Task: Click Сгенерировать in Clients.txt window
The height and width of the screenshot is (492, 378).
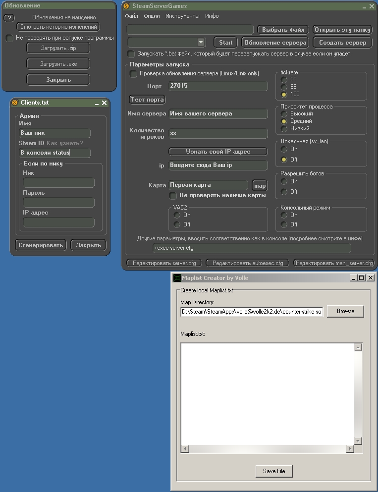Action: (x=41, y=245)
